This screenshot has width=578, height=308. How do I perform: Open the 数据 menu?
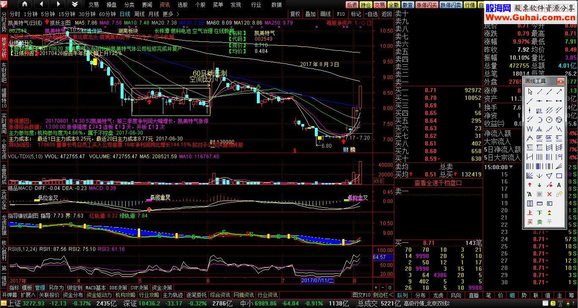276,5
